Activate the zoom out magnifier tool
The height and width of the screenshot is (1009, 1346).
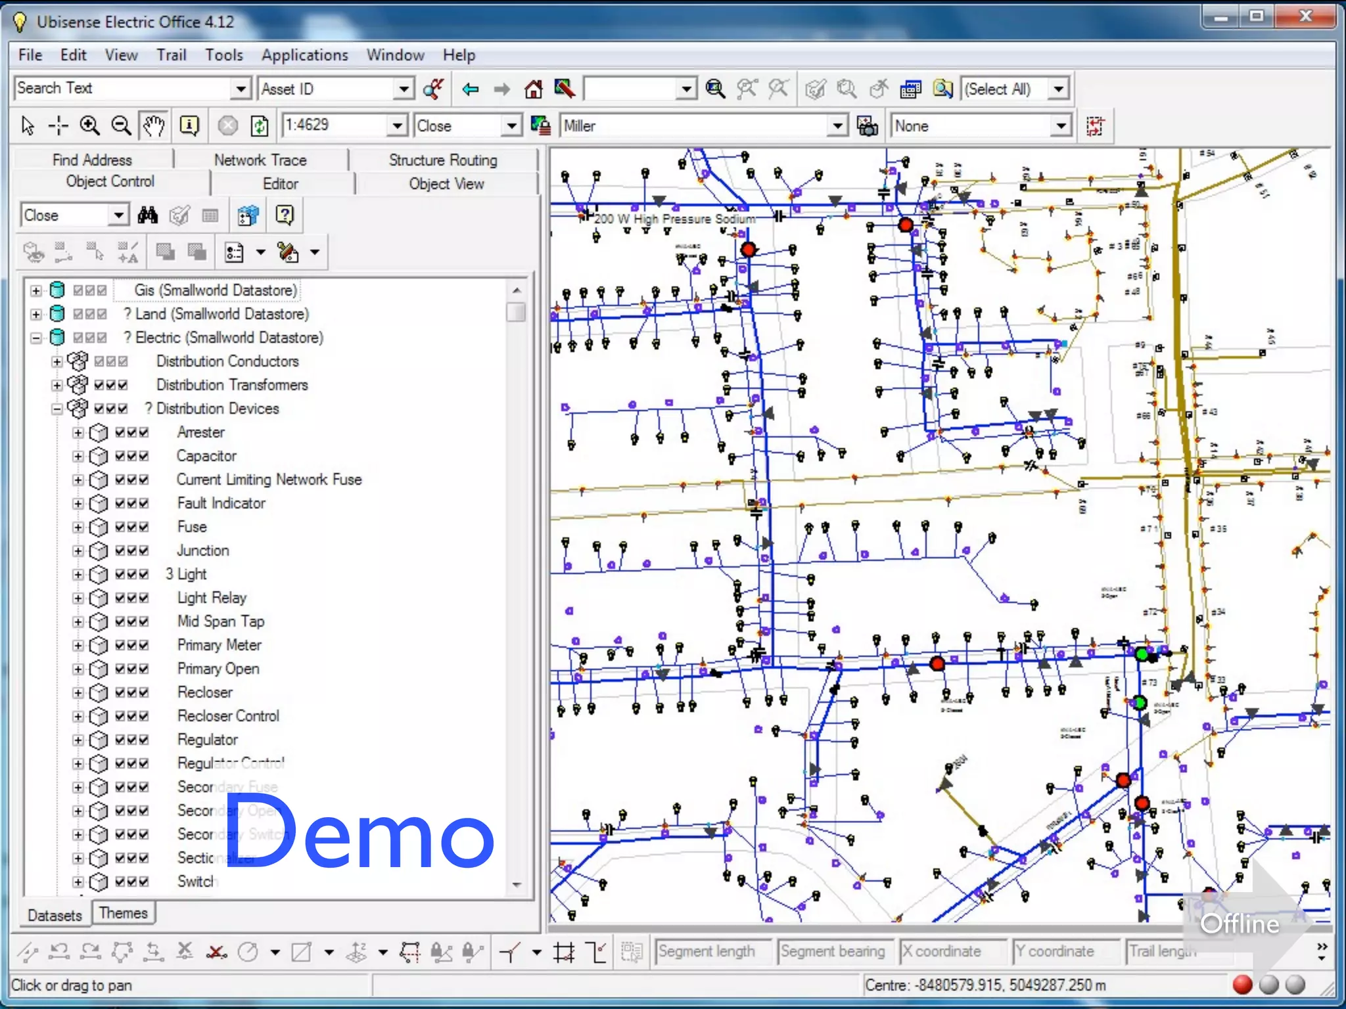(121, 125)
